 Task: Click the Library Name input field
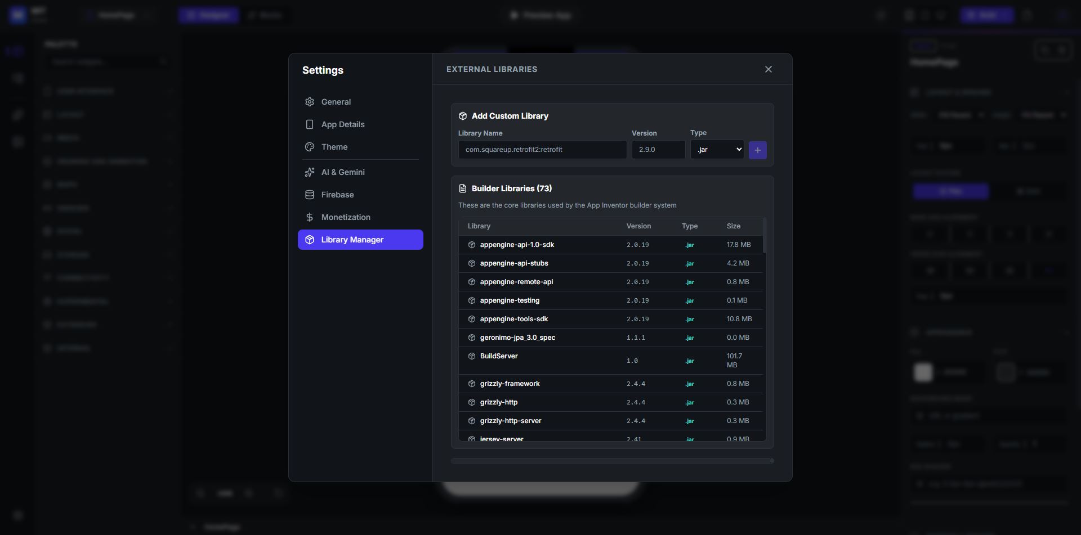point(542,150)
